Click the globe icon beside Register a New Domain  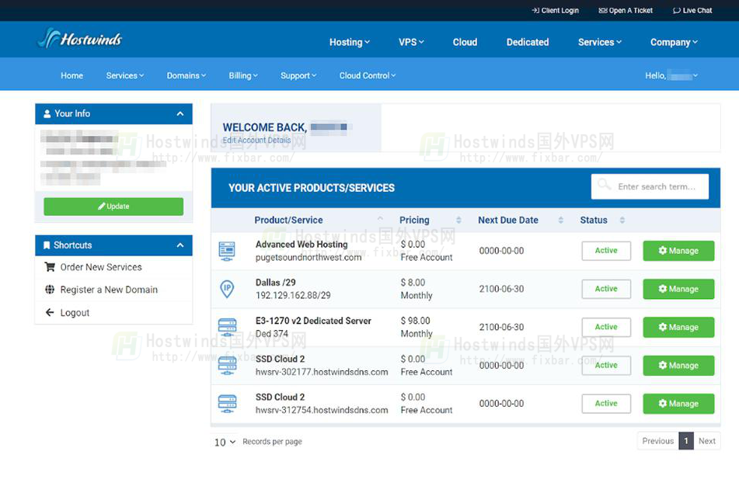[x=50, y=290]
